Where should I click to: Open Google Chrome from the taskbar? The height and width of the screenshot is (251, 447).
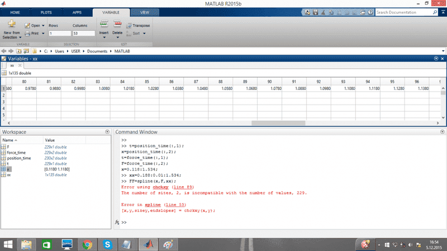pos(87,244)
